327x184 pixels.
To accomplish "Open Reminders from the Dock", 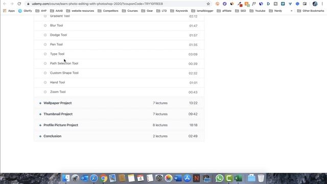I will tap(150, 178).
